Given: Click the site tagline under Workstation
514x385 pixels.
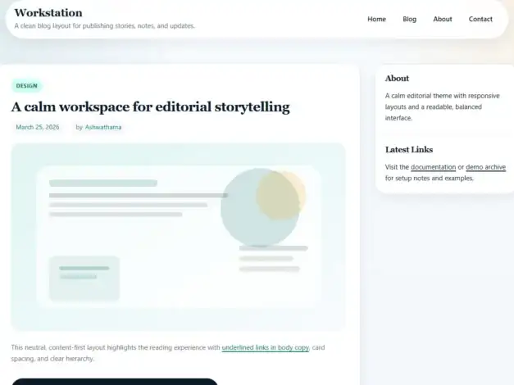Looking at the screenshot, I should [x=105, y=26].
